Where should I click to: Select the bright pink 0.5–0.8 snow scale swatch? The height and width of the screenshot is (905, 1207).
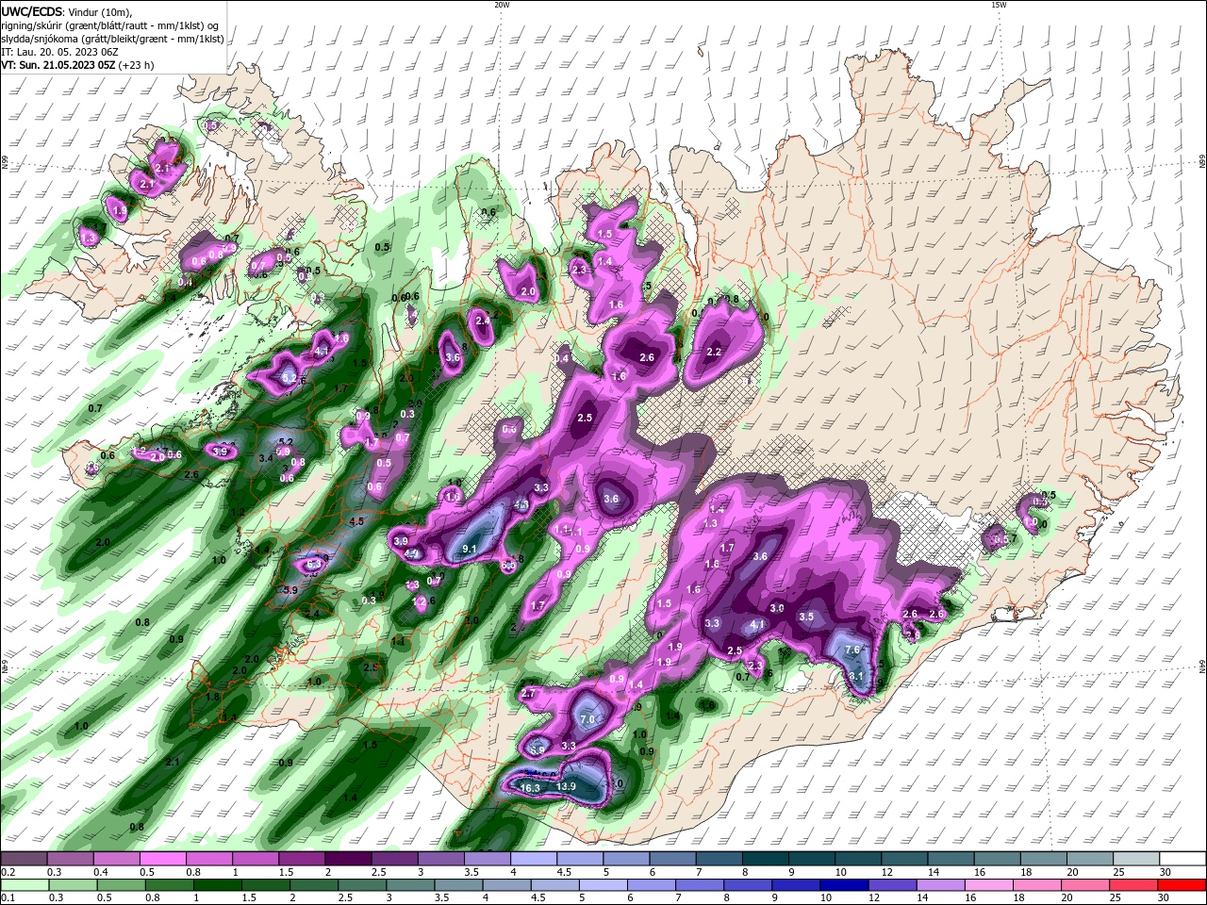[162, 859]
